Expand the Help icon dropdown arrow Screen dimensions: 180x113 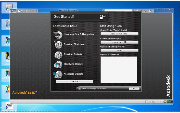click(x=153, y=11)
